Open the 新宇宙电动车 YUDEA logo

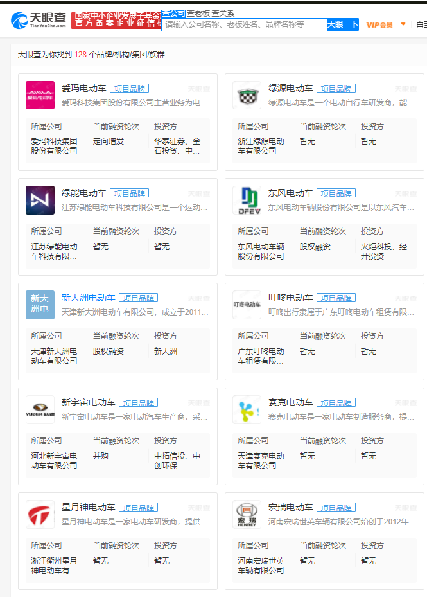(40, 410)
